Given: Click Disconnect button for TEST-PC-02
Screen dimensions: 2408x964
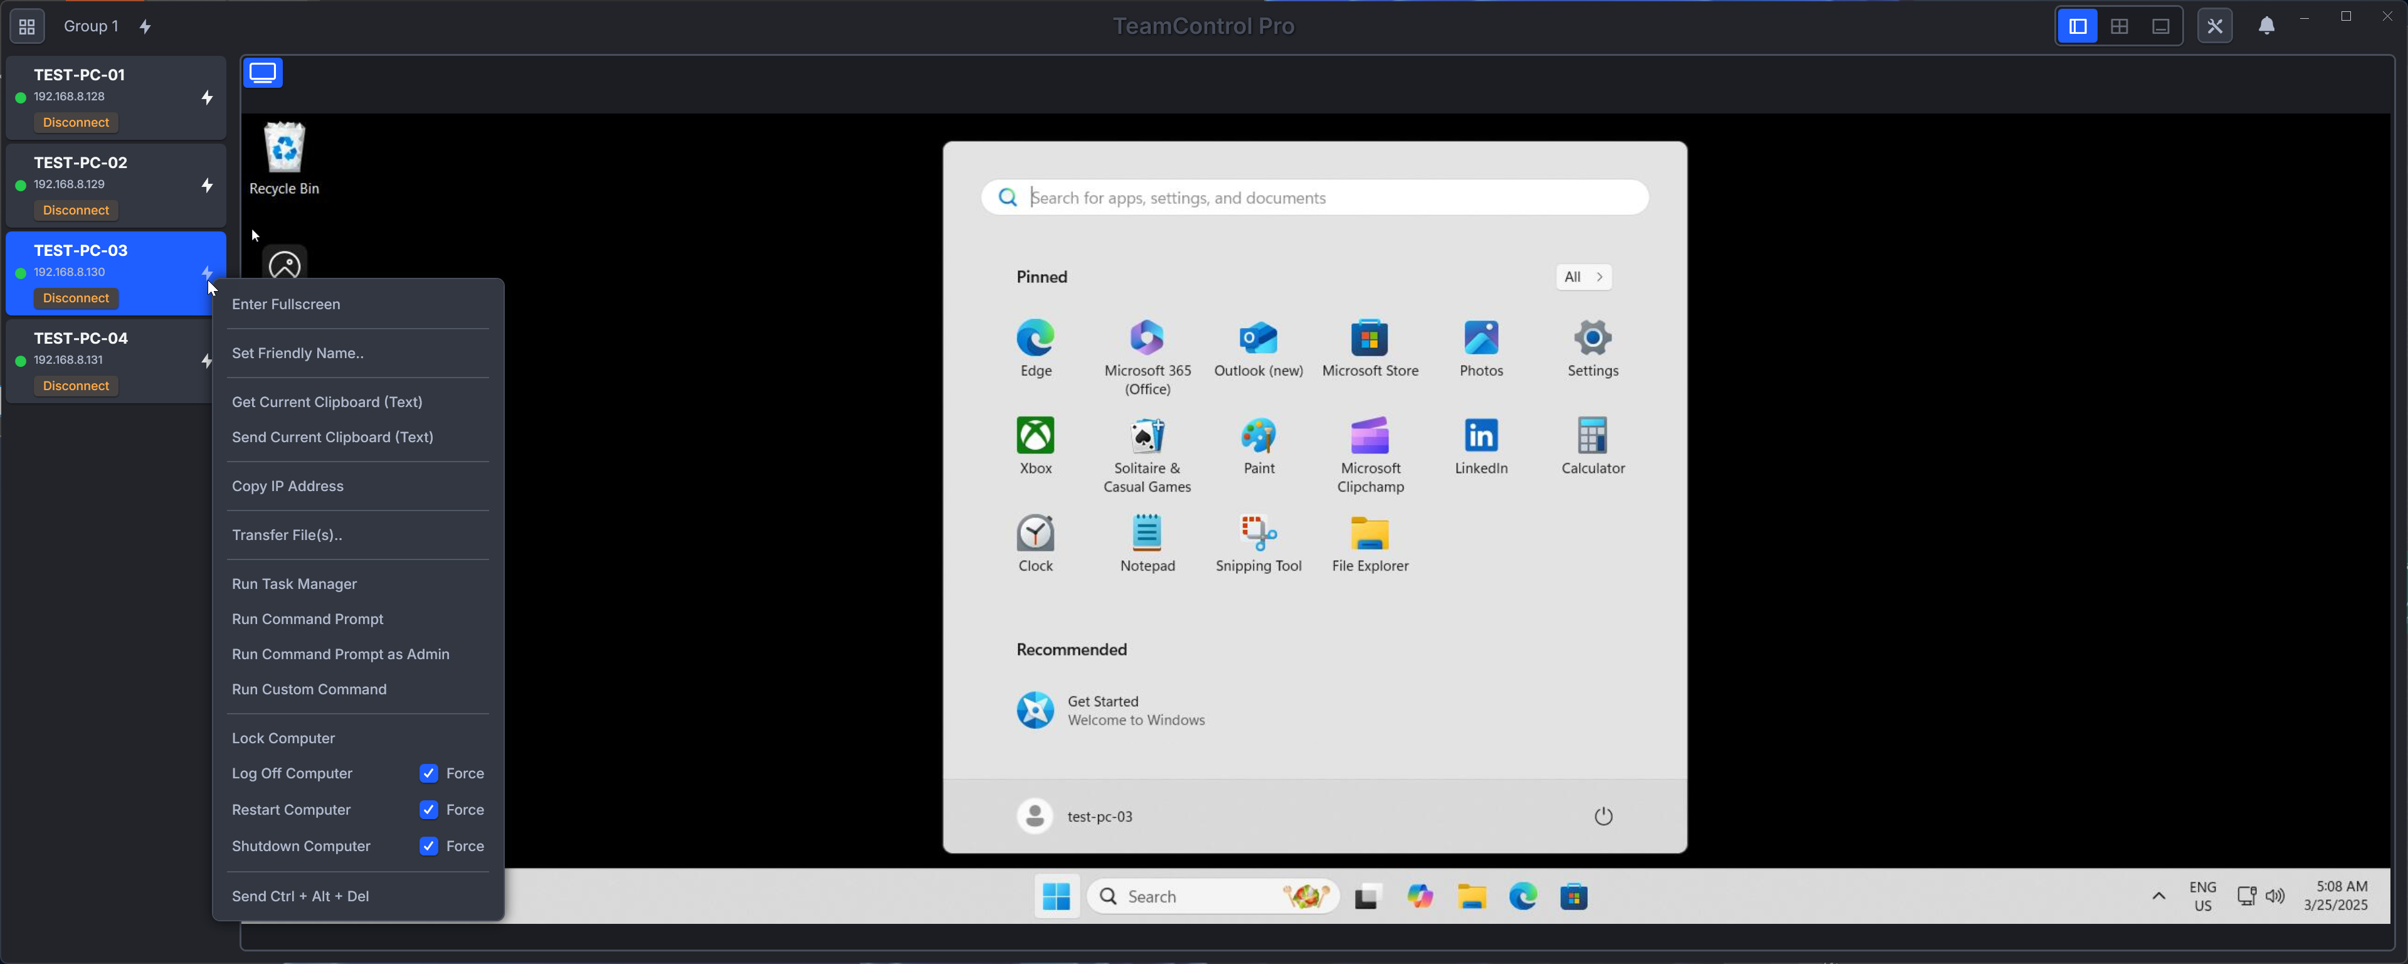Looking at the screenshot, I should coord(76,210).
